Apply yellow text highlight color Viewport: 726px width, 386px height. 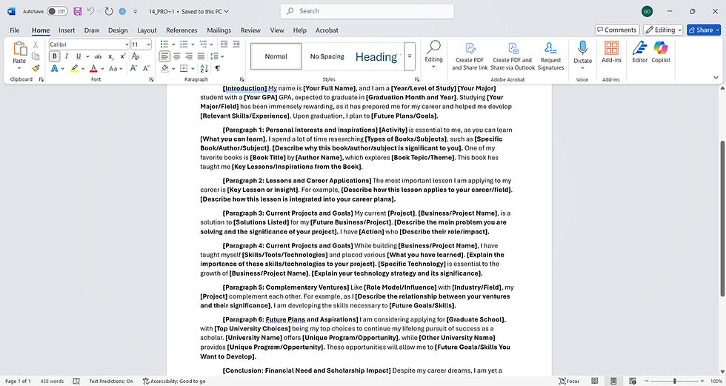click(x=74, y=68)
